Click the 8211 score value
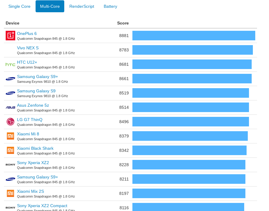 click(124, 179)
